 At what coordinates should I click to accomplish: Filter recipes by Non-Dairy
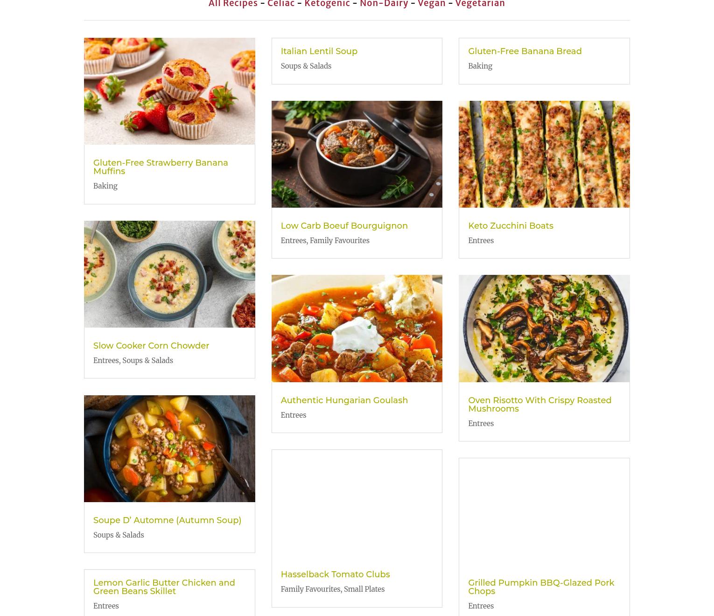384,3
